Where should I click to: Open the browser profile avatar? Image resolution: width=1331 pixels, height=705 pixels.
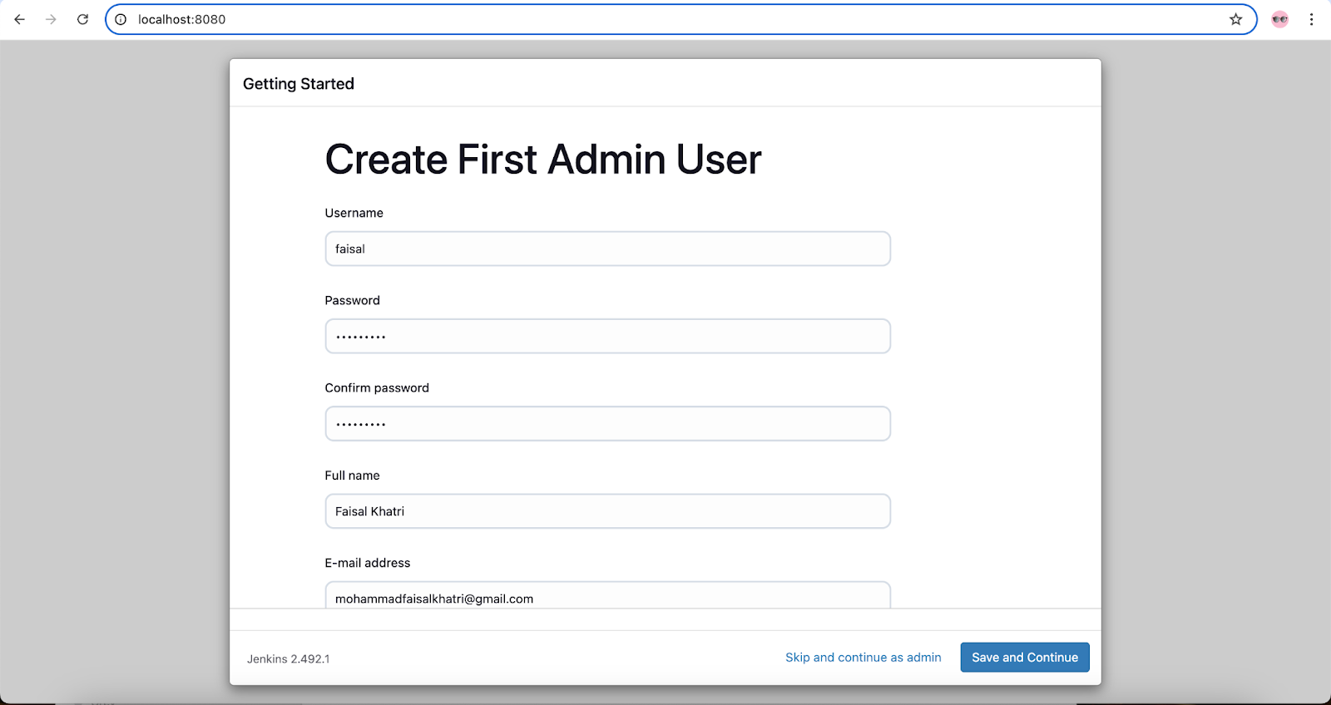point(1280,19)
